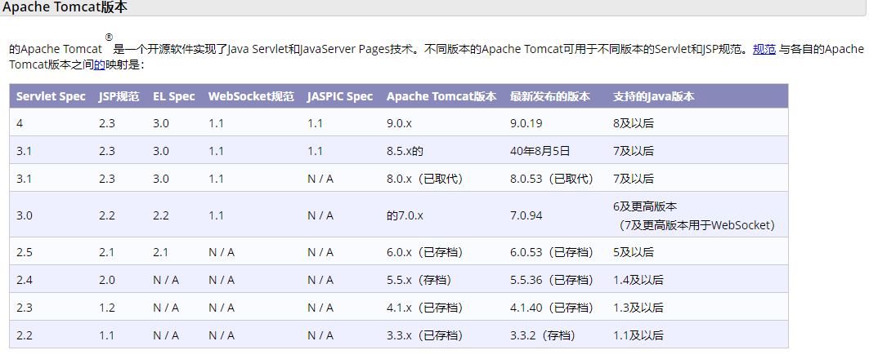Click Servlet Spec value 2.2

25,335
